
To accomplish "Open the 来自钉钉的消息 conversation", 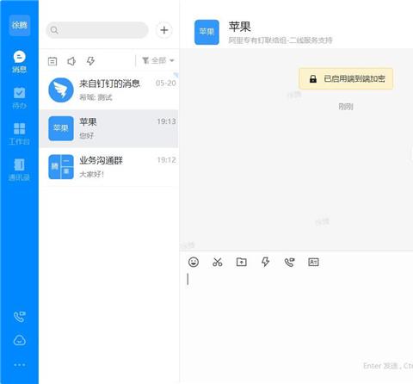I will [109, 90].
